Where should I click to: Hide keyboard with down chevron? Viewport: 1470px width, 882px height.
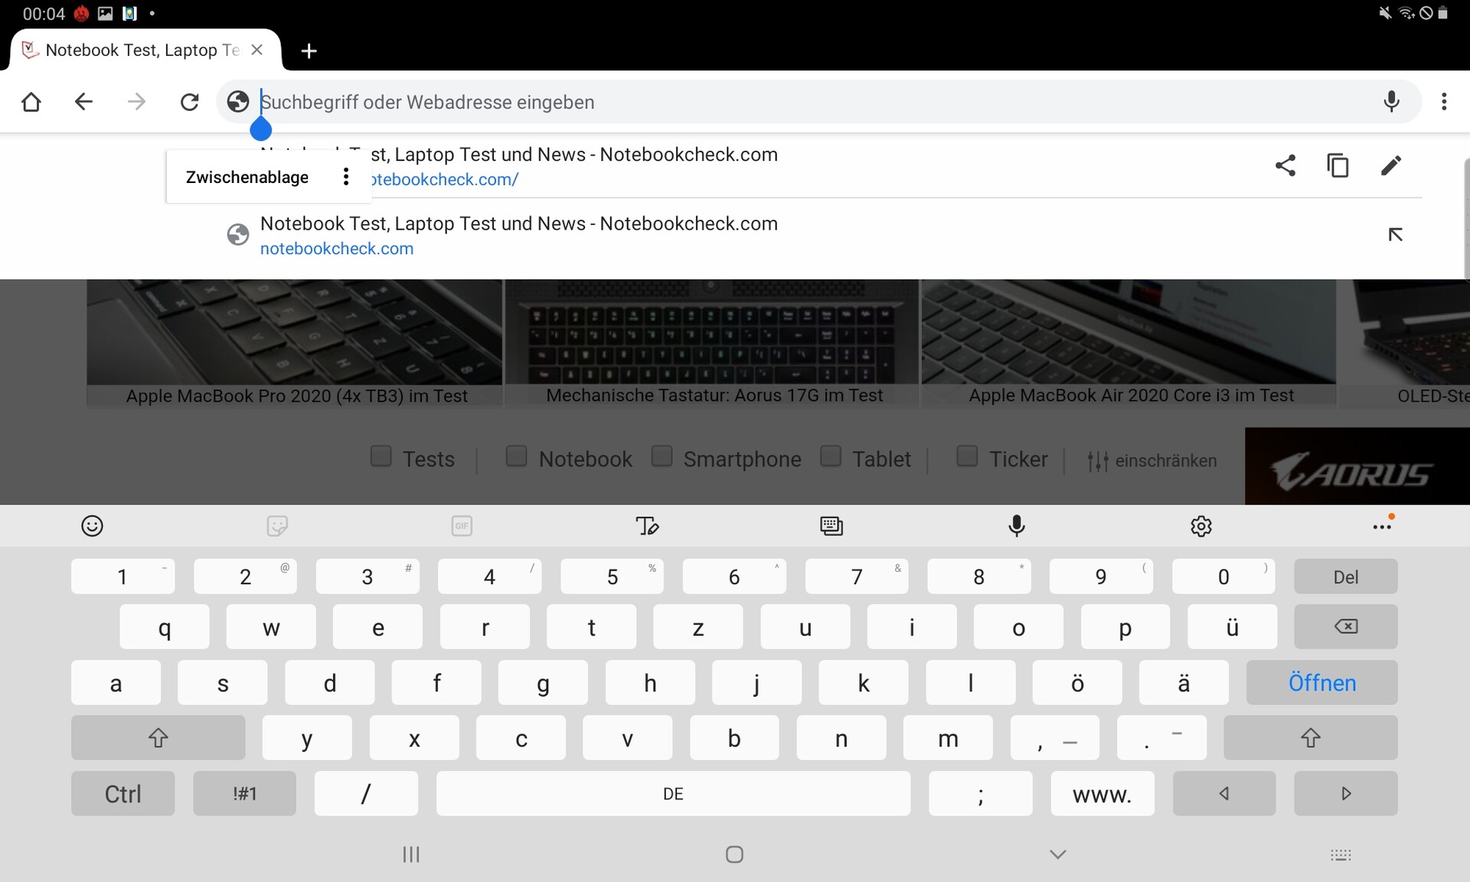click(1057, 854)
